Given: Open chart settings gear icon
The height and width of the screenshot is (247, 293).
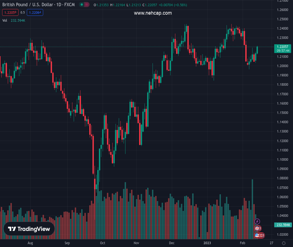Looking at the screenshot, I should 283,243.
